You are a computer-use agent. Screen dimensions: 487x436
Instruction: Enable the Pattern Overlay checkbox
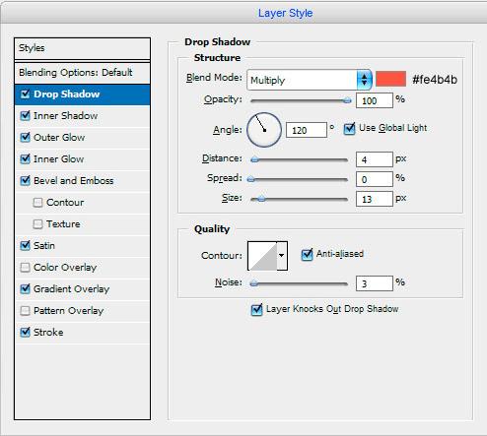click(25, 311)
